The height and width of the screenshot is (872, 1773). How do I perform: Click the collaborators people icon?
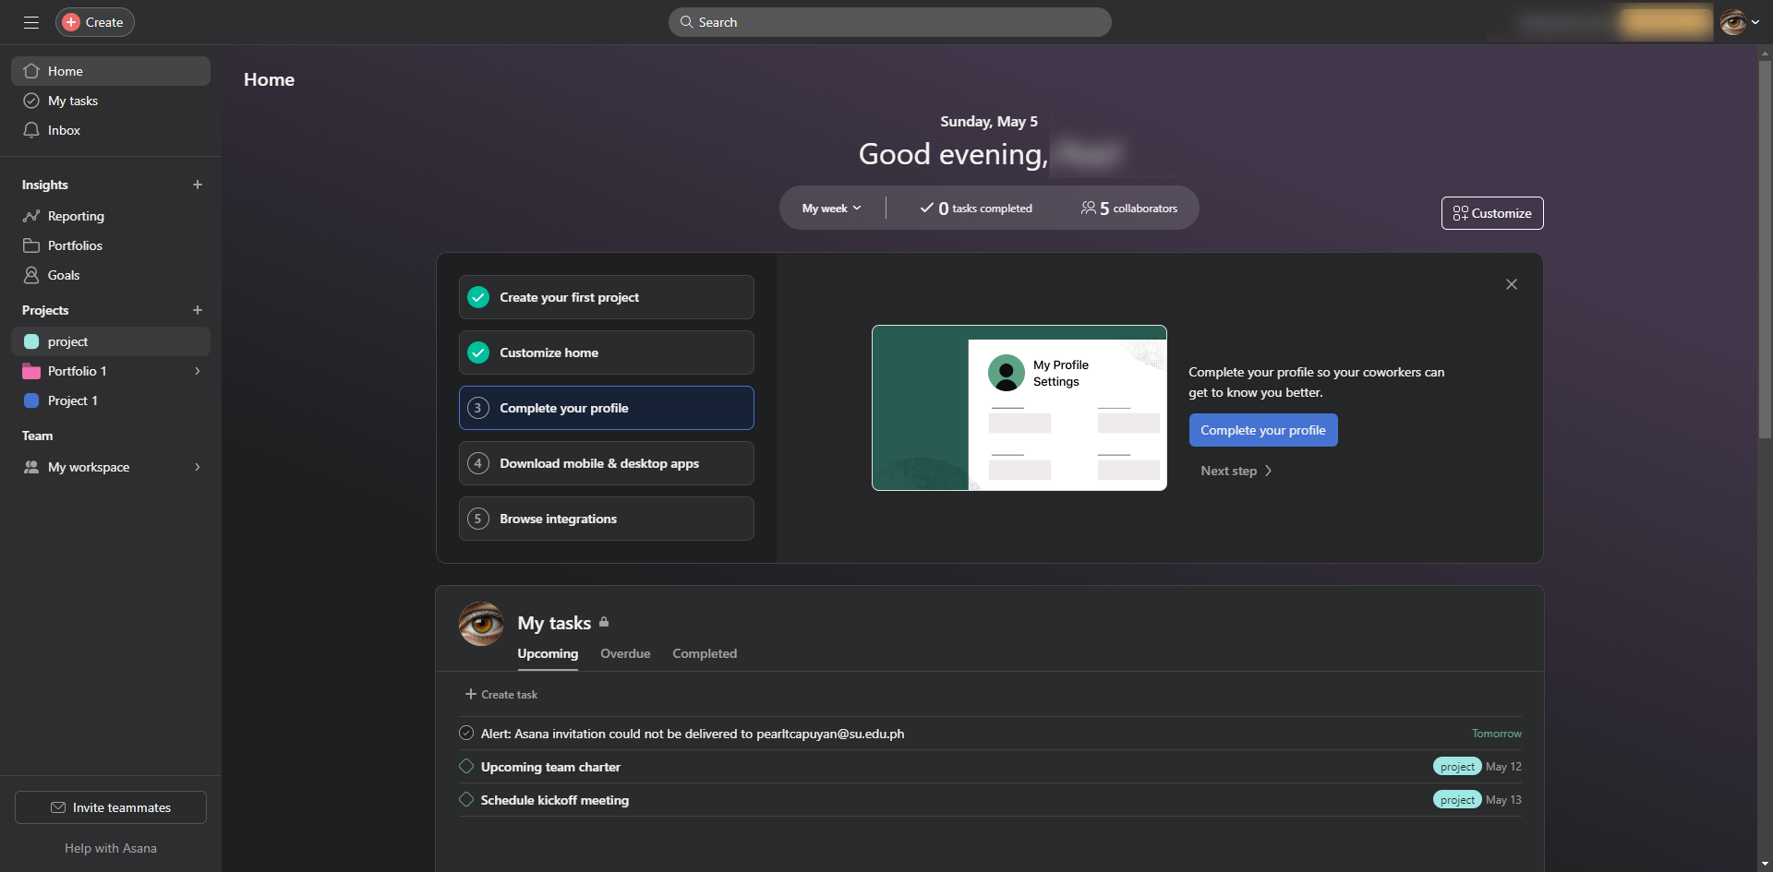[x=1089, y=209]
